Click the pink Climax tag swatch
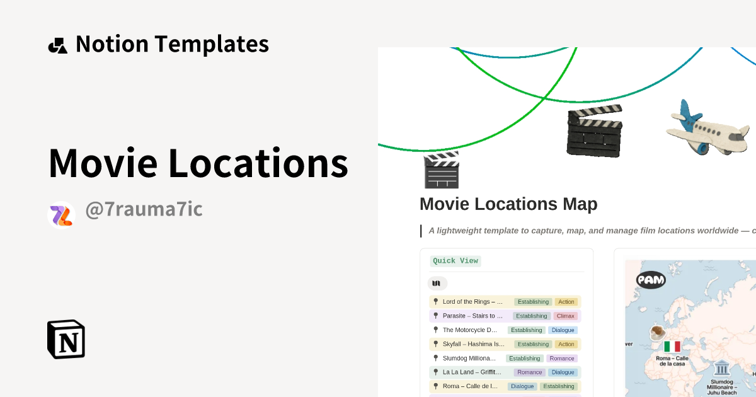756x397 pixels. pyautogui.click(x=566, y=315)
